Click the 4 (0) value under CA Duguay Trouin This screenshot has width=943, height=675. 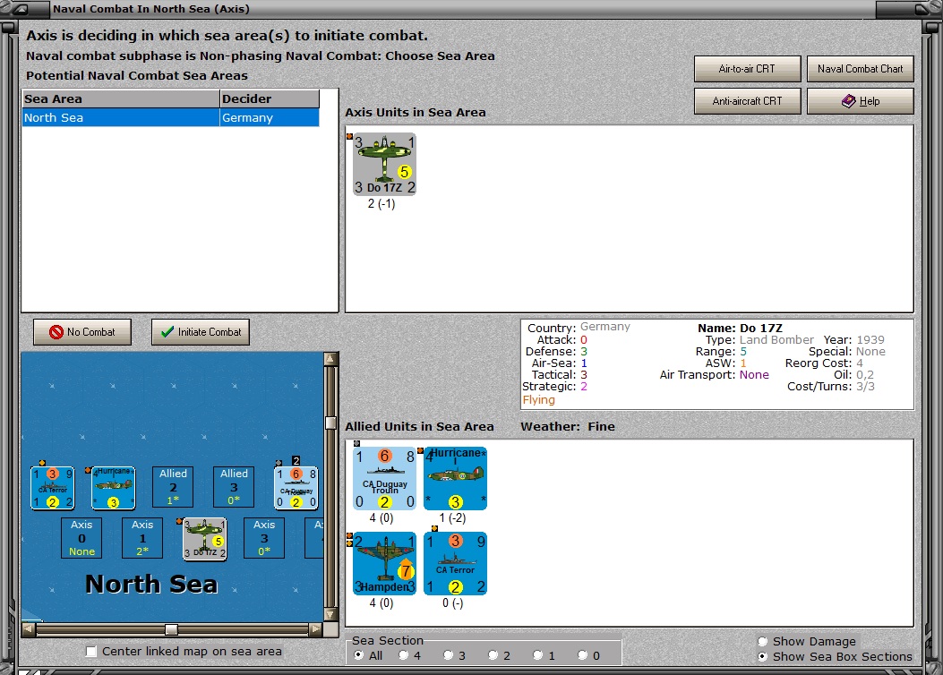point(381,518)
